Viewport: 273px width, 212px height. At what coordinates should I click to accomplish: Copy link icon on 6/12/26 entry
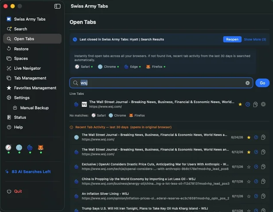point(263,152)
